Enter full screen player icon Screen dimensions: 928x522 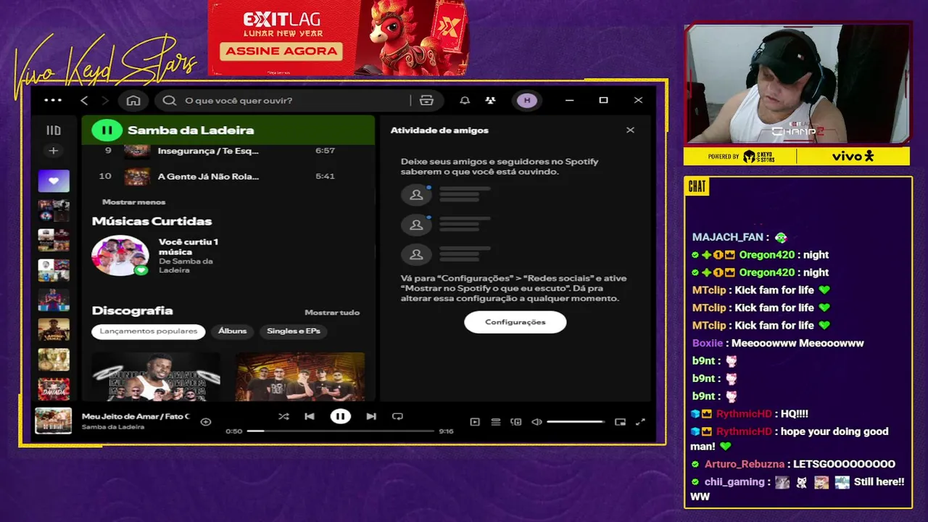pyautogui.click(x=640, y=422)
